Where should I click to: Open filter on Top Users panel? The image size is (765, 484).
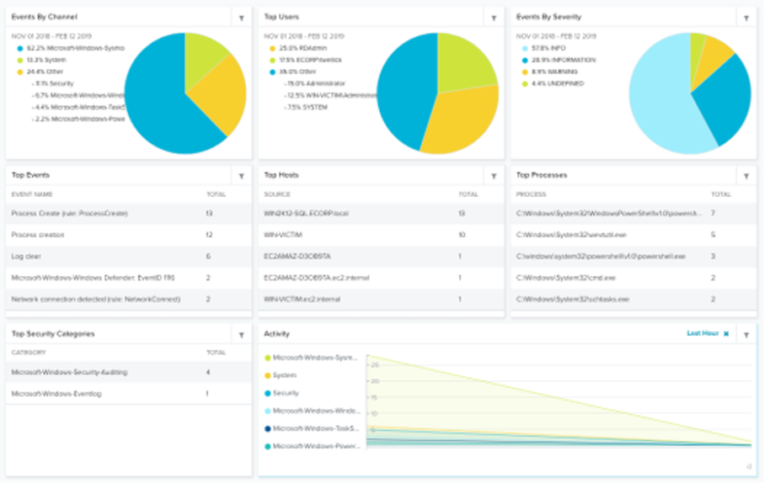(494, 18)
